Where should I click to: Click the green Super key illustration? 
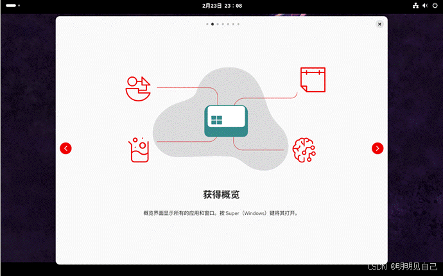[226, 121]
